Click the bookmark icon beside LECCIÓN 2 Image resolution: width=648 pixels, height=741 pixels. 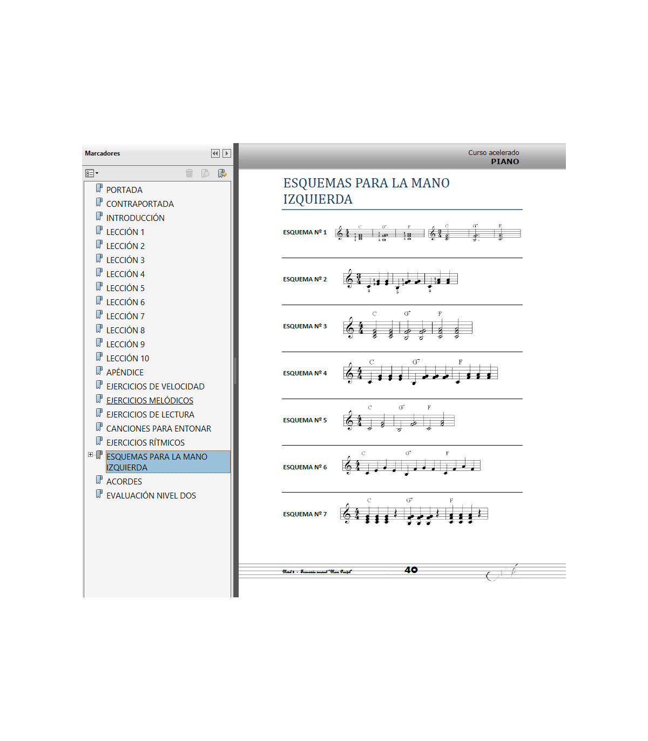point(99,245)
